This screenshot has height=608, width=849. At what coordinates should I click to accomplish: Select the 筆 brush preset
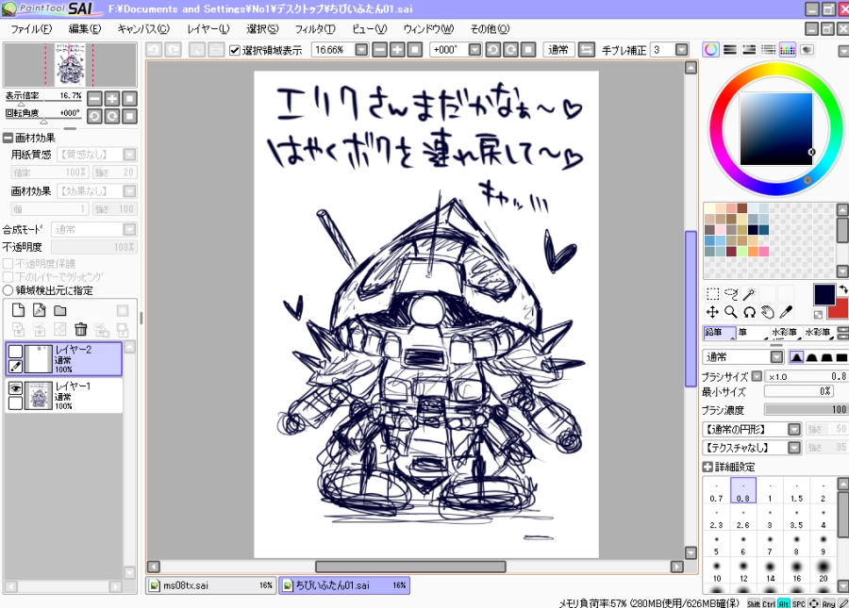point(753,333)
